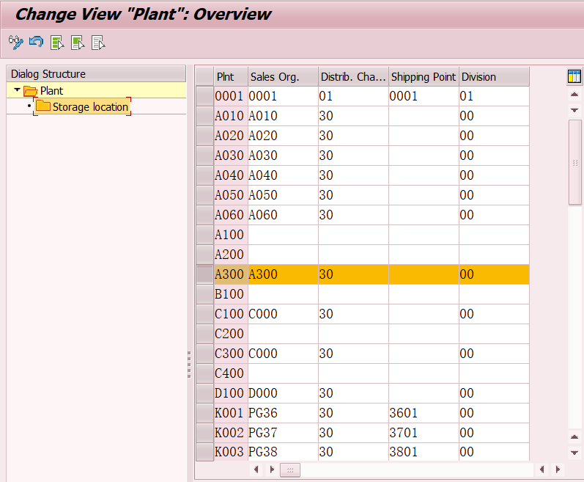Collapse the Plant tree node arrow
The height and width of the screenshot is (482, 584).
pos(17,90)
